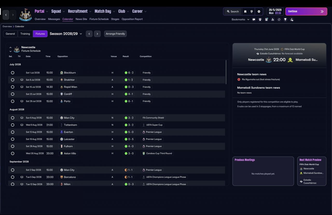Click the Newcastle club crest in header

pos(25,15)
